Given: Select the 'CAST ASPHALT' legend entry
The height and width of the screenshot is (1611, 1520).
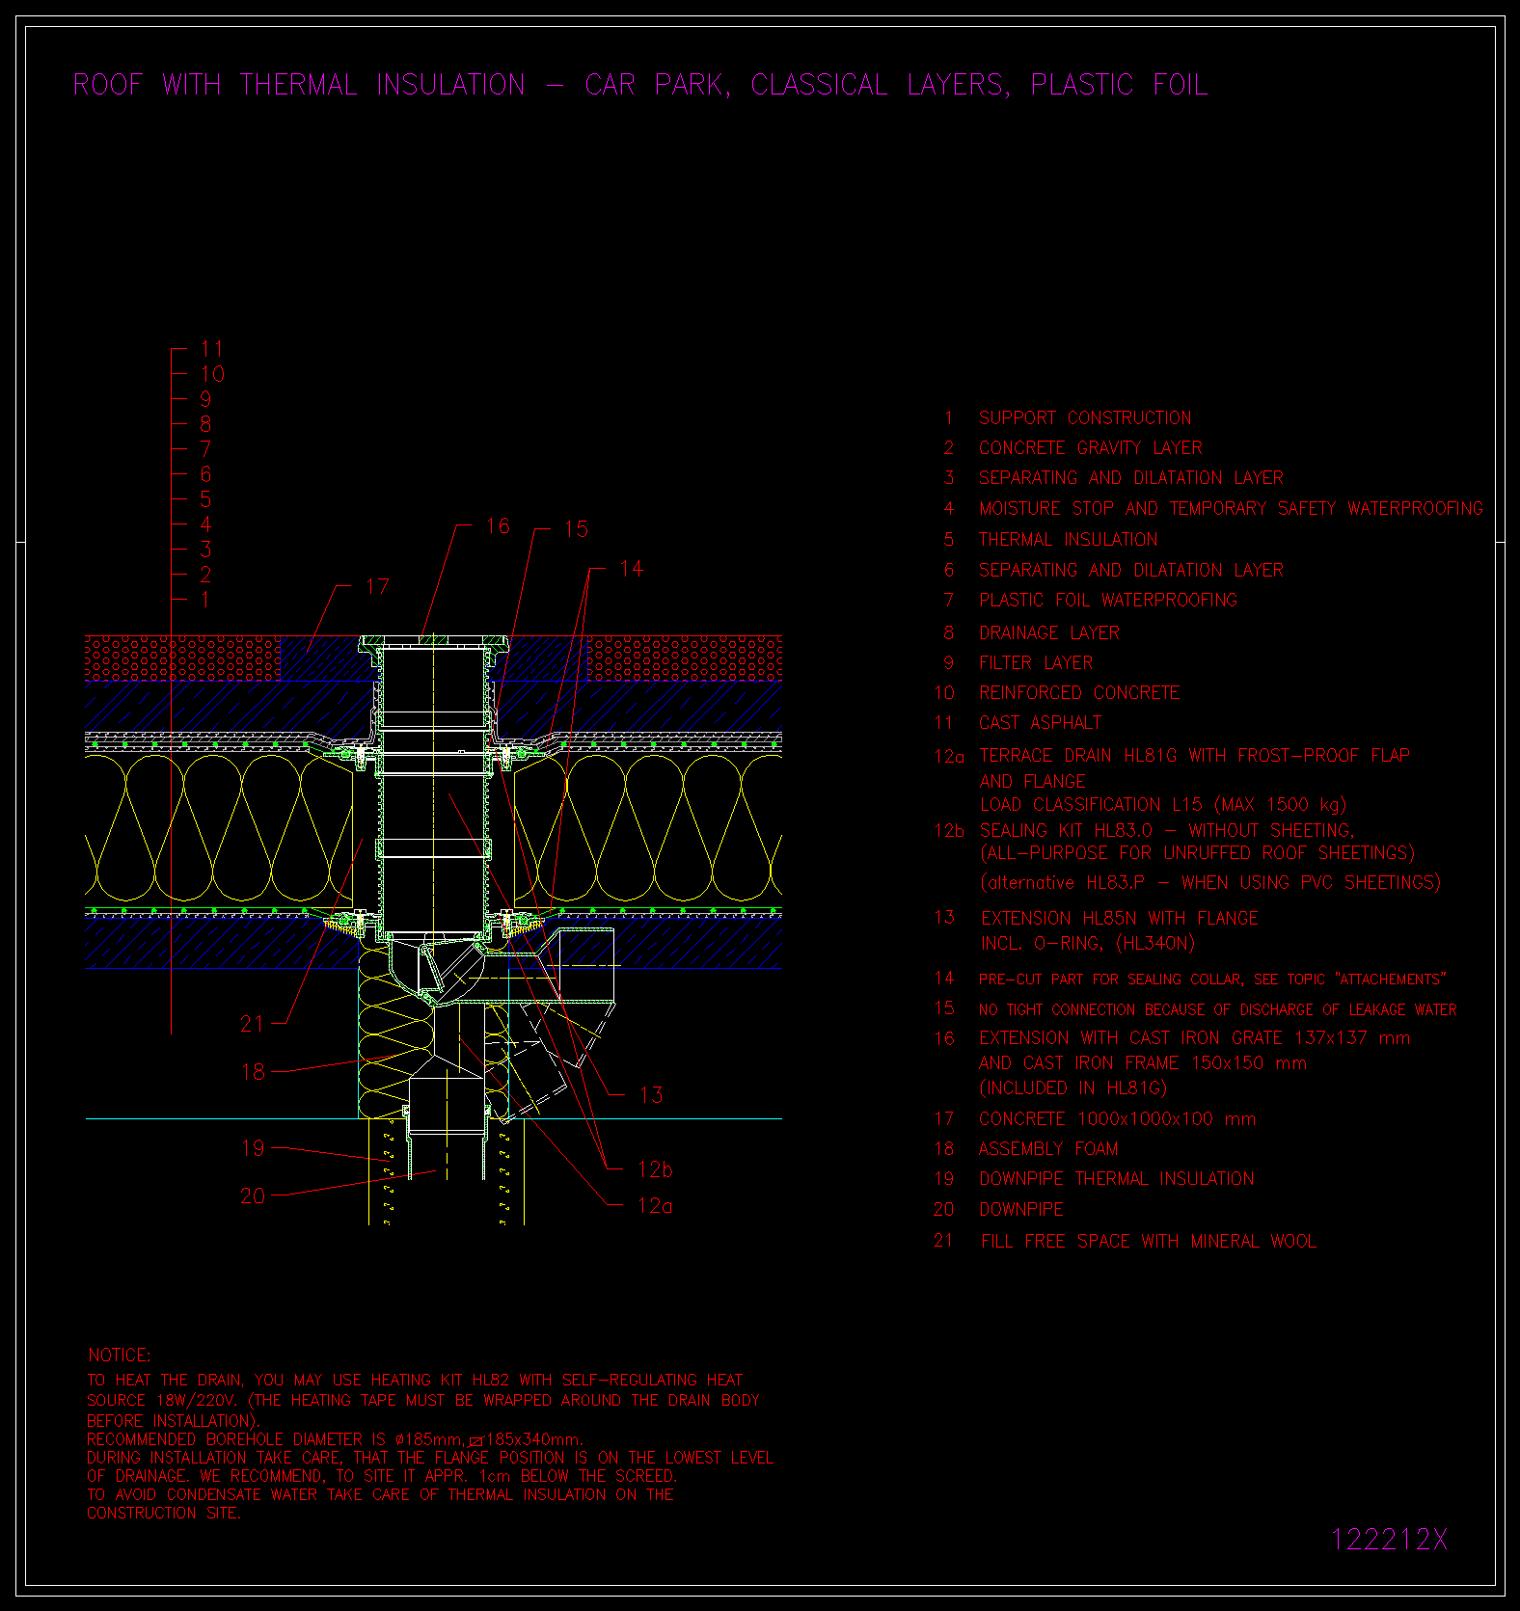Looking at the screenshot, I should pyautogui.click(x=1040, y=723).
